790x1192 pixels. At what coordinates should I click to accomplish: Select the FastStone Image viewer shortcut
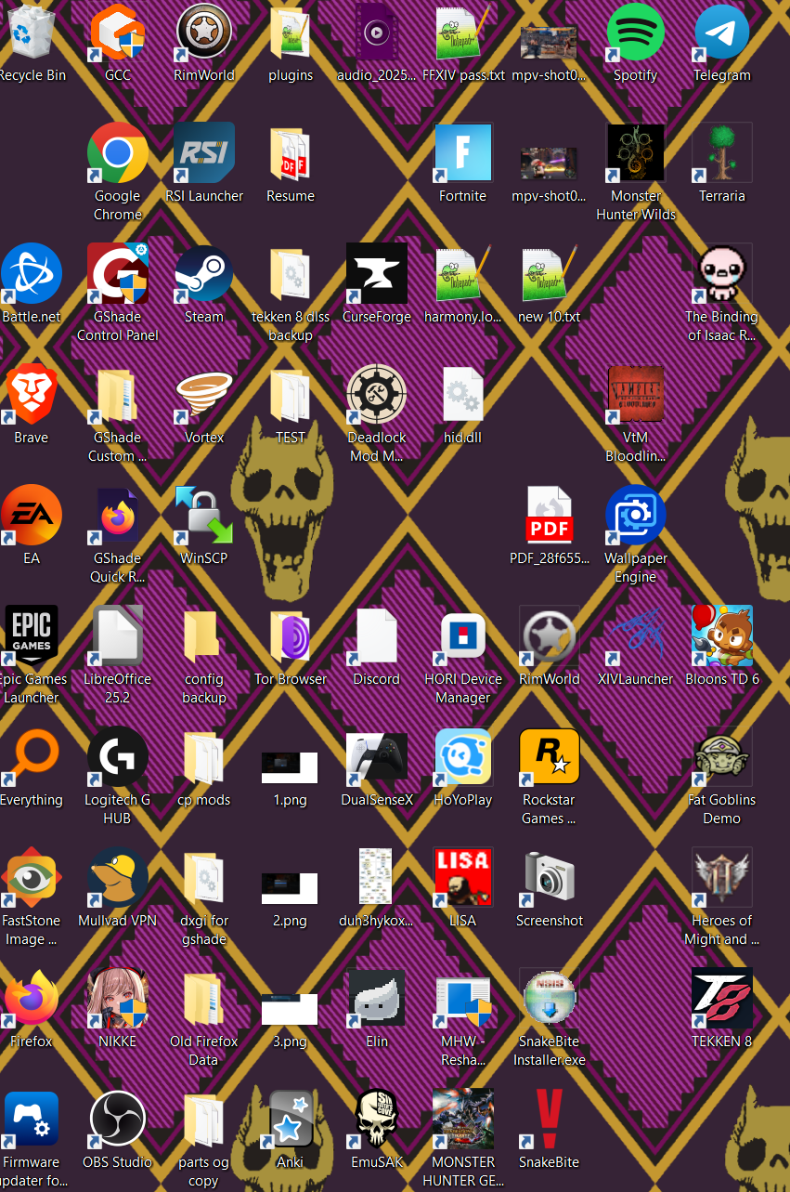[x=32, y=878]
